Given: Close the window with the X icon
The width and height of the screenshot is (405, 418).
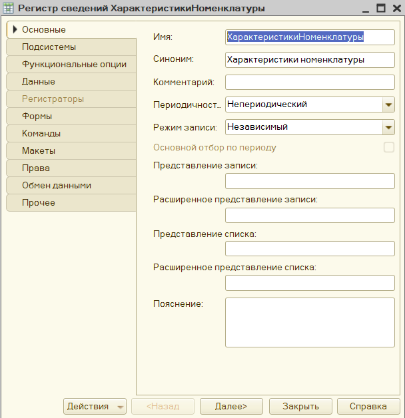Looking at the screenshot, I should (x=397, y=8).
